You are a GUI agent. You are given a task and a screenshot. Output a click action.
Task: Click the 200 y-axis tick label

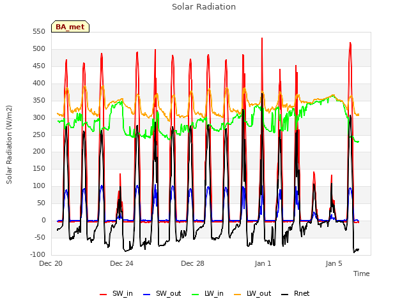(39, 152)
